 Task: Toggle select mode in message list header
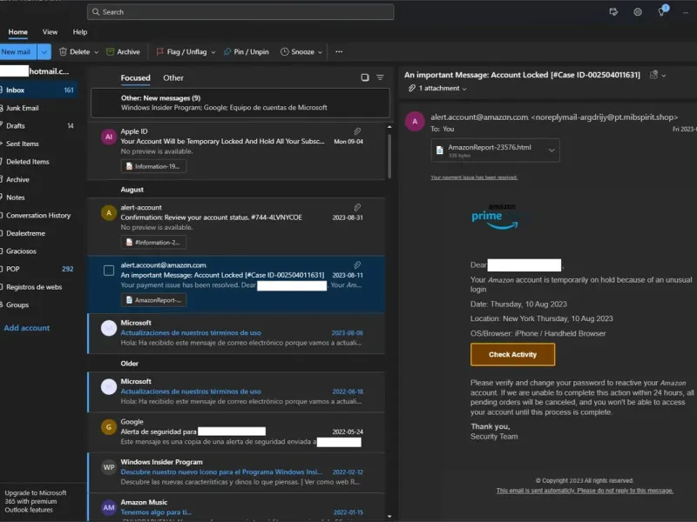(x=365, y=77)
